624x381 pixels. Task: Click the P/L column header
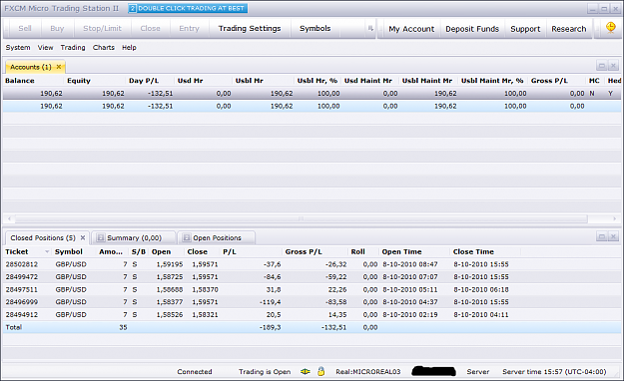[x=230, y=251]
